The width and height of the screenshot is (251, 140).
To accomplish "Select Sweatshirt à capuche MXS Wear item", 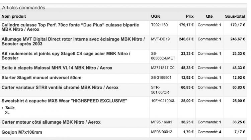I will tap(64, 101).
